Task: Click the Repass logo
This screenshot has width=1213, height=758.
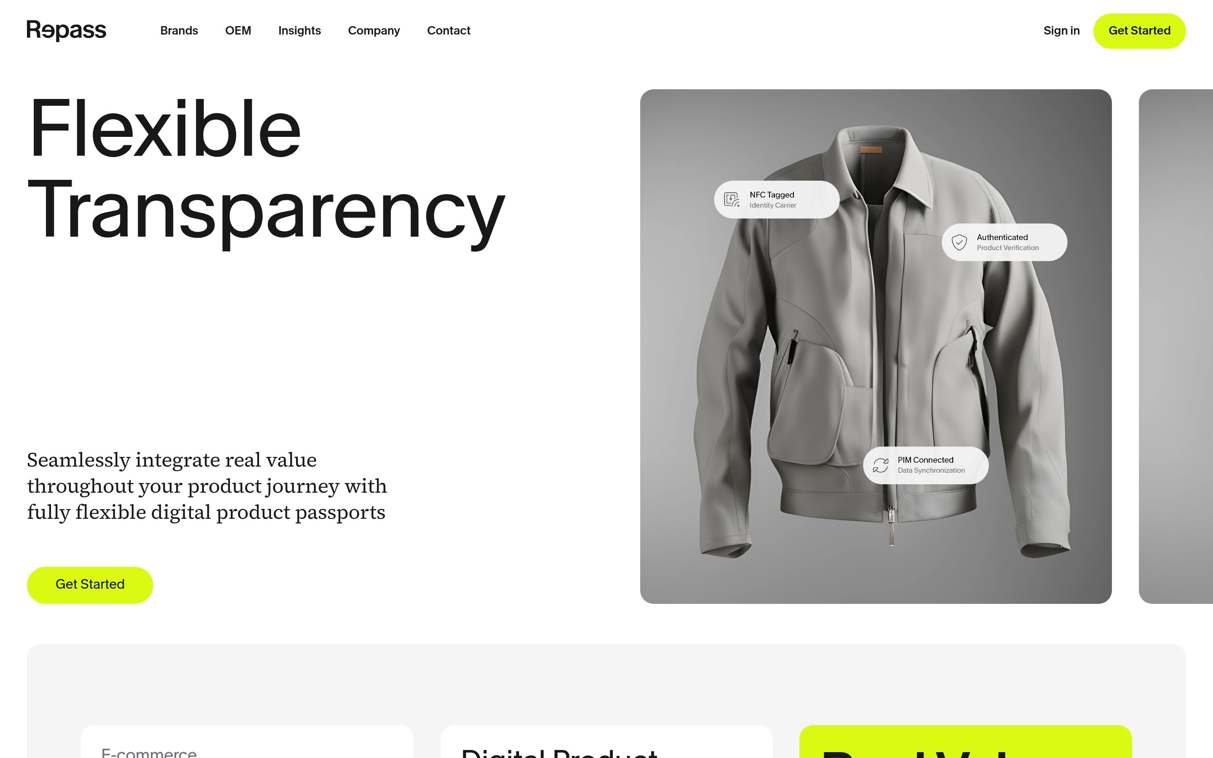Action: pos(66,31)
